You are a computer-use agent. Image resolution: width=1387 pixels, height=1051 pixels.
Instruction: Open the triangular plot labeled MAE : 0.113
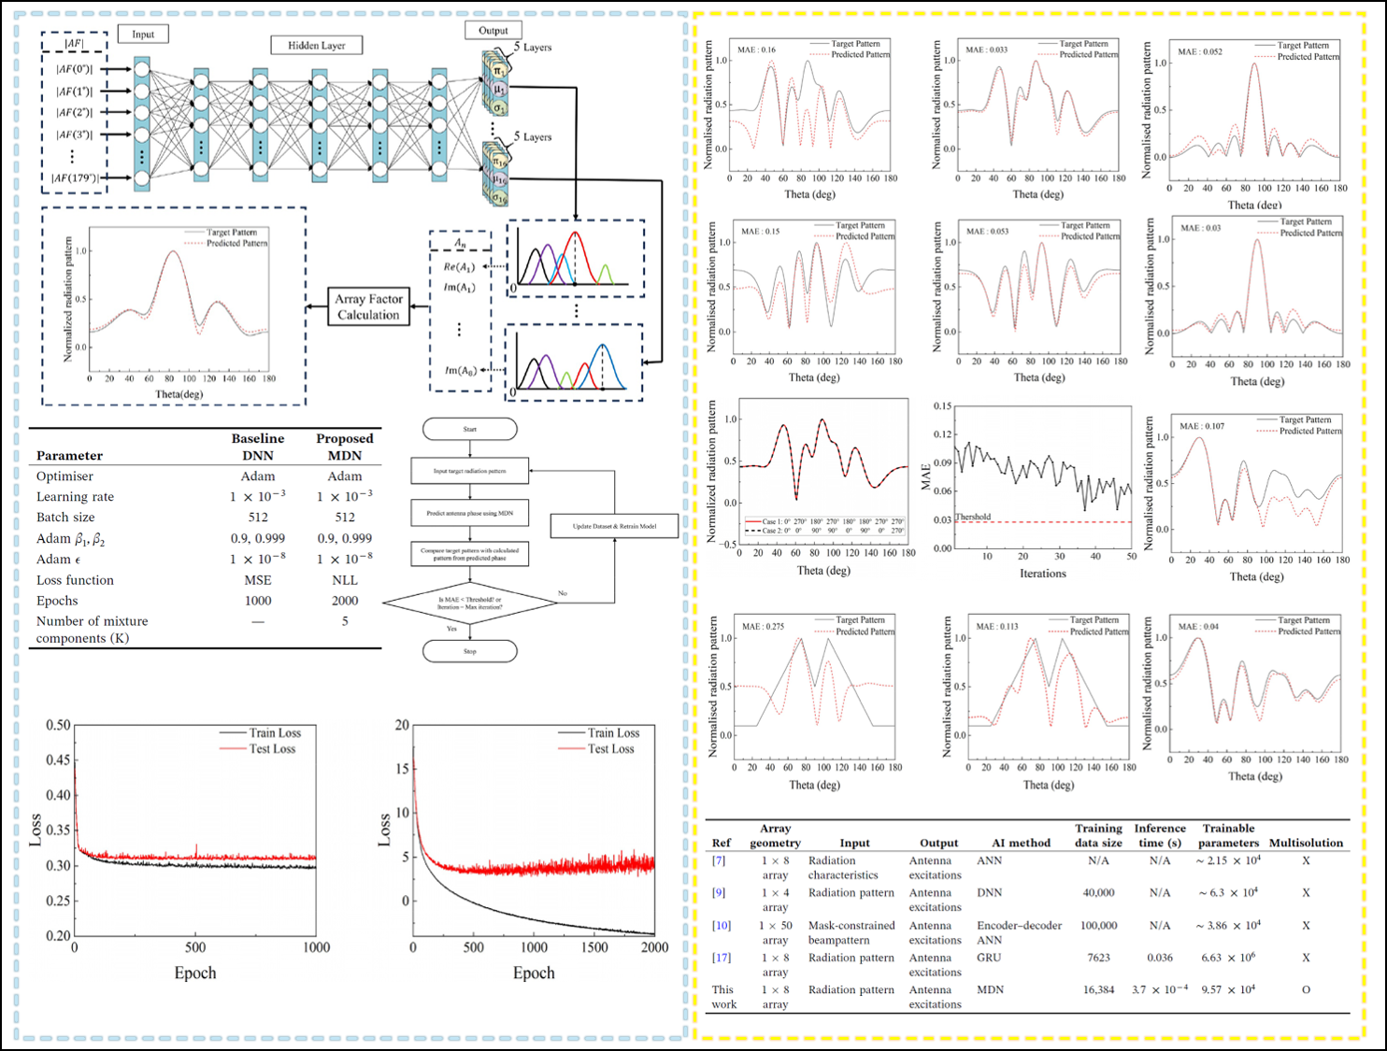[x=1039, y=703]
